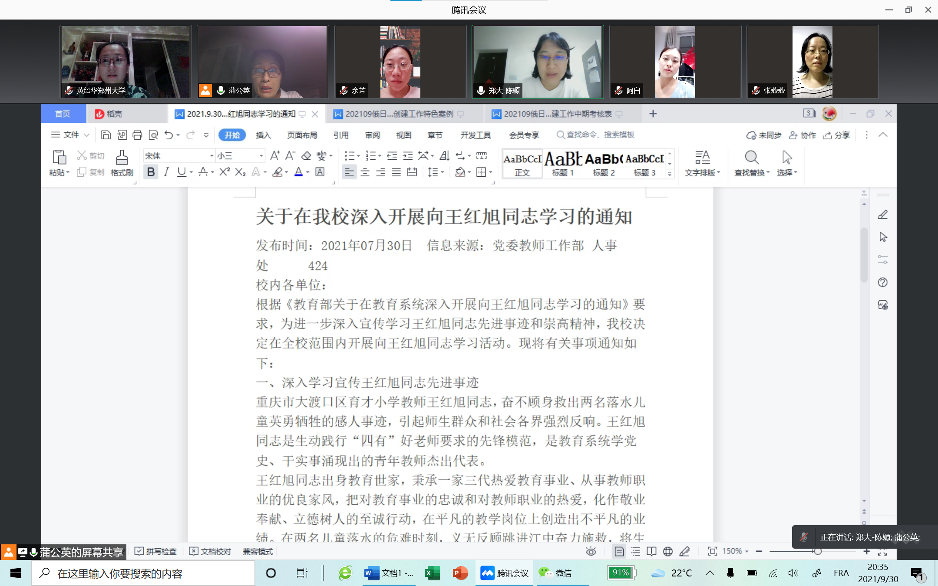
Task: Click the settings sliders icon in sidebar
Action: (x=883, y=260)
